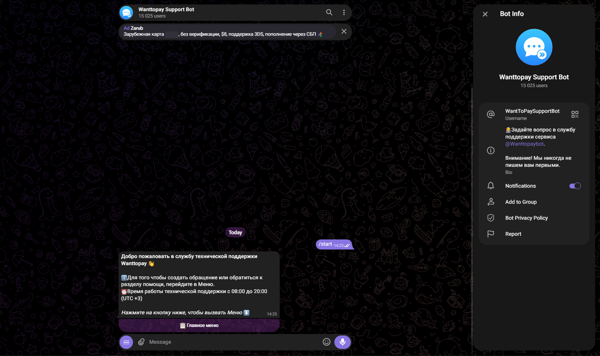Click the Report flag icon
Screen dimensions: 600x356
coord(491,234)
